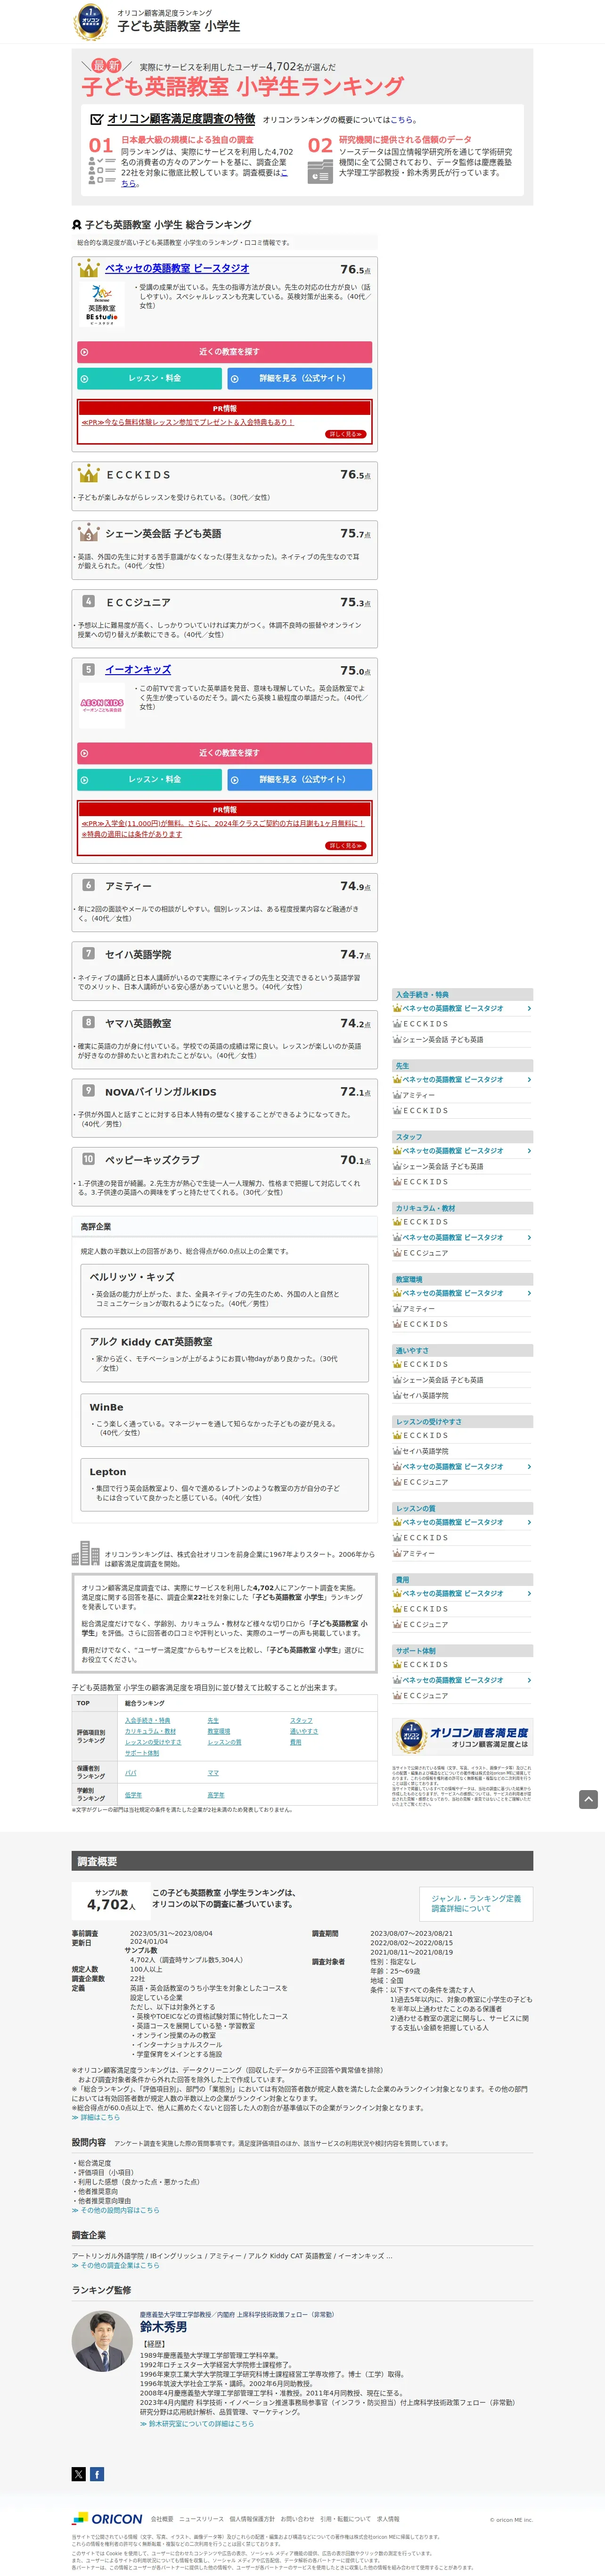Screen dimensions: 605x2576
Task: Open the イーオンキッズ ranking title link
Action: [x=138, y=669]
